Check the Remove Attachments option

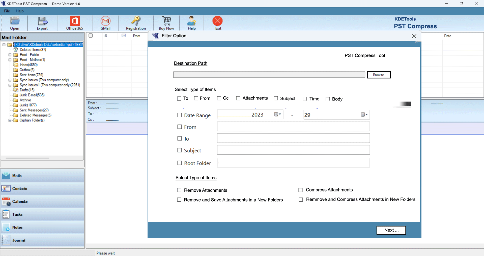click(x=179, y=190)
